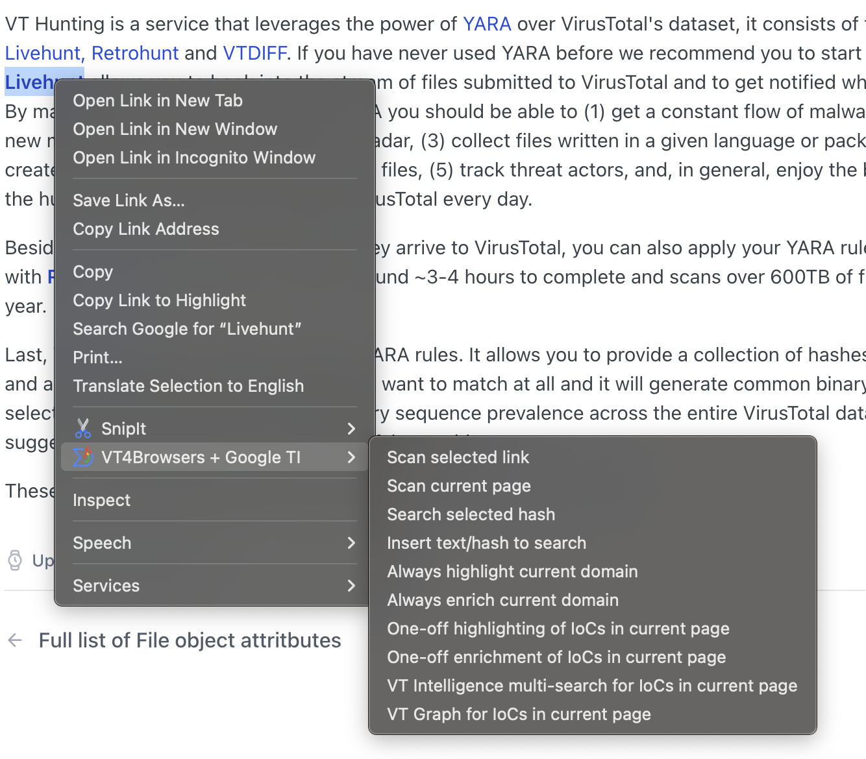Choose Scan current page
The image size is (866, 759).
pyautogui.click(x=593, y=486)
